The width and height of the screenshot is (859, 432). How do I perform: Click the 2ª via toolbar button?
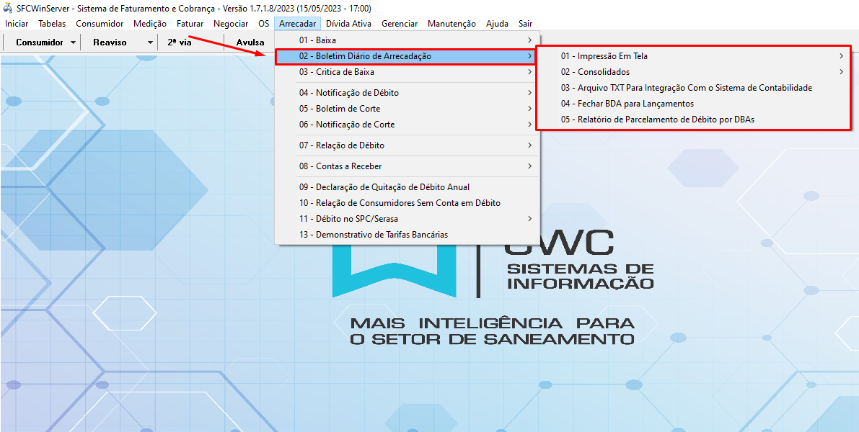point(180,42)
